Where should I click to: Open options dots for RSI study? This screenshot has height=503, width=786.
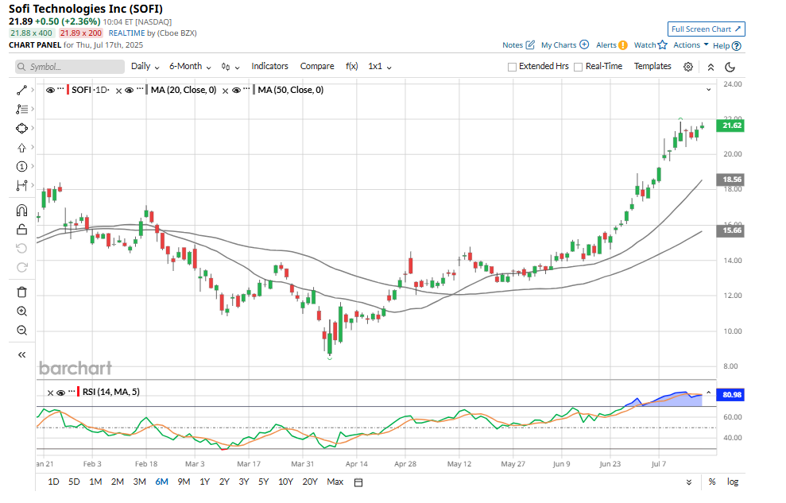pyautogui.click(x=72, y=392)
